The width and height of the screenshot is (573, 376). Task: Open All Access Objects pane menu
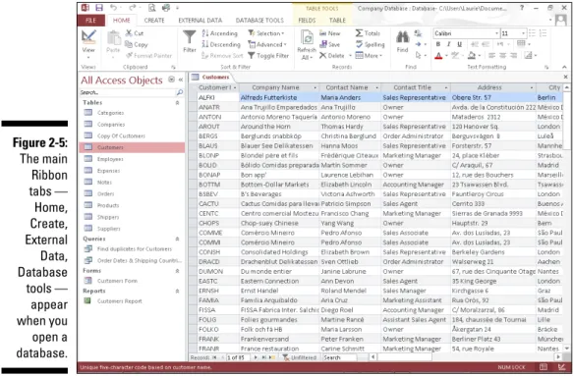click(171, 80)
